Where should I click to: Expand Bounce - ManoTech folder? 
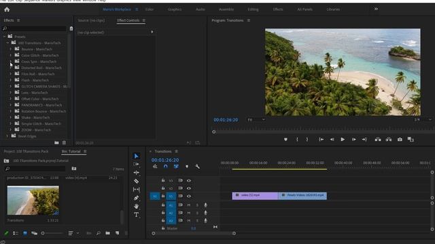click(11, 49)
